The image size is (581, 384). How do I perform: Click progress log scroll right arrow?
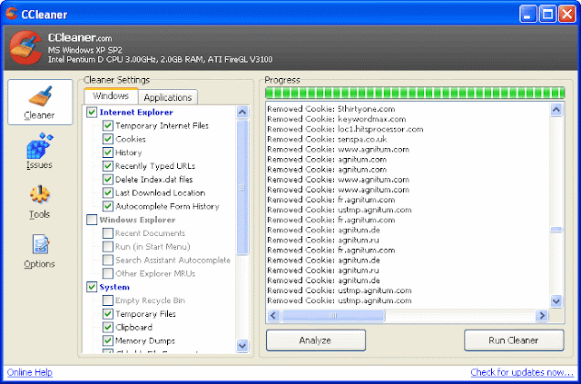[542, 315]
